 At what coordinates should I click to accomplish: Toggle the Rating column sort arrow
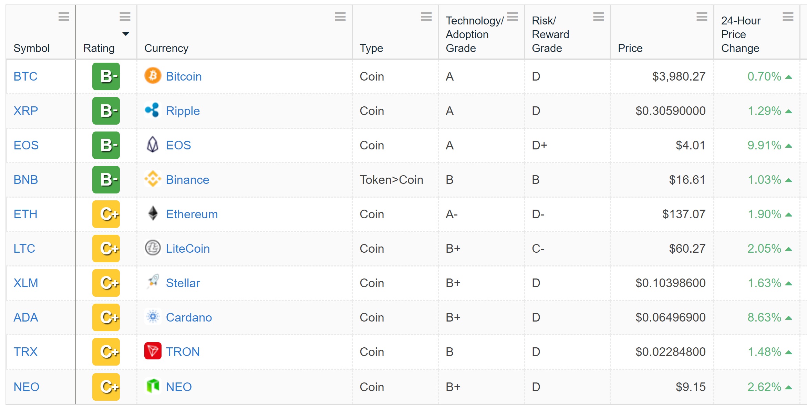(126, 34)
